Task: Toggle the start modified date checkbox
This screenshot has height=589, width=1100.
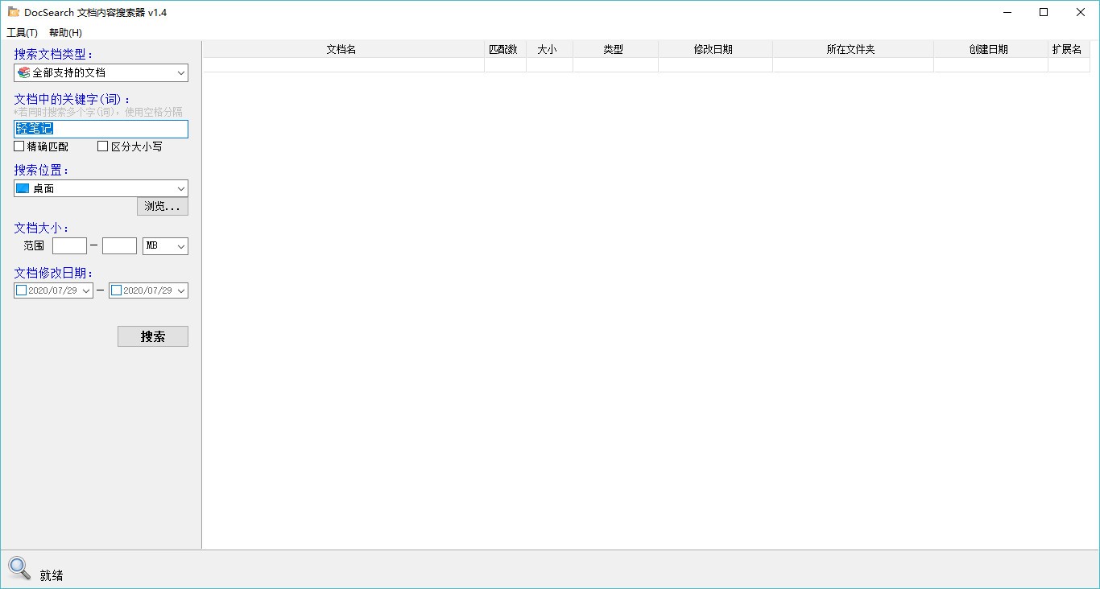Action: coord(22,290)
